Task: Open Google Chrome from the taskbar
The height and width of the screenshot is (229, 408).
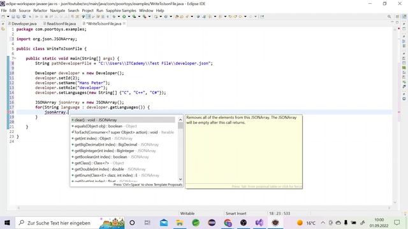Action: (x=228, y=223)
